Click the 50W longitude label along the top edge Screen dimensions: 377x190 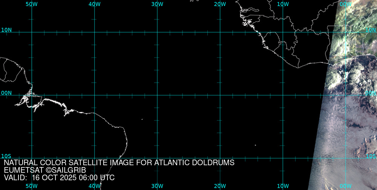[x=31, y=4]
